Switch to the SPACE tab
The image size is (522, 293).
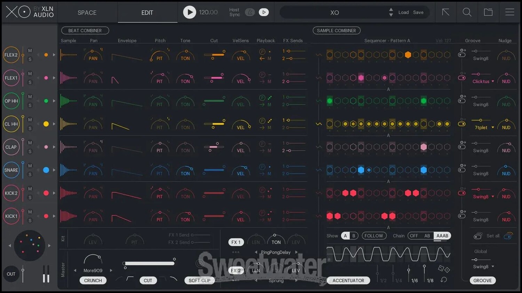point(87,13)
